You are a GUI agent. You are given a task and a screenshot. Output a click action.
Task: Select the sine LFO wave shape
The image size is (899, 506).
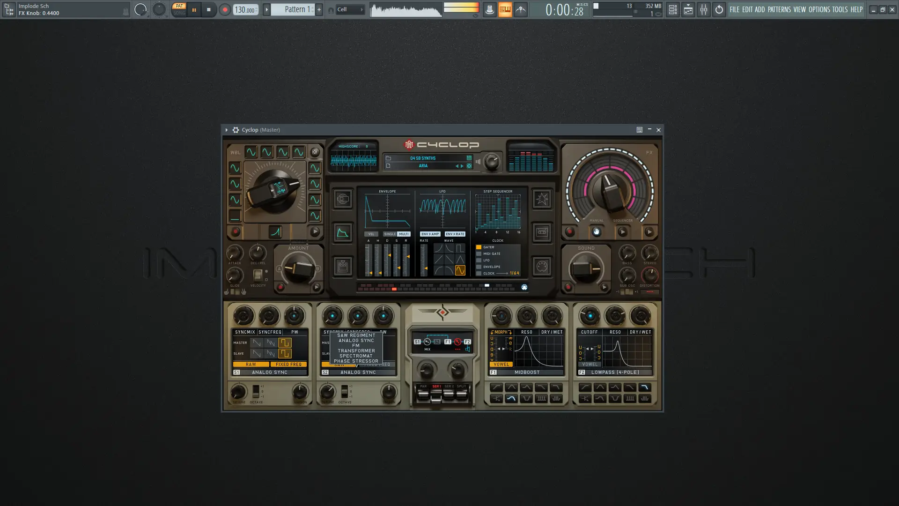pyautogui.click(x=460, y=270)
